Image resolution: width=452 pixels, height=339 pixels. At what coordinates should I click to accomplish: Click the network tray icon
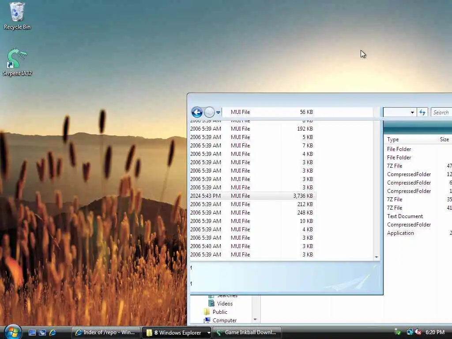[409, 332]
